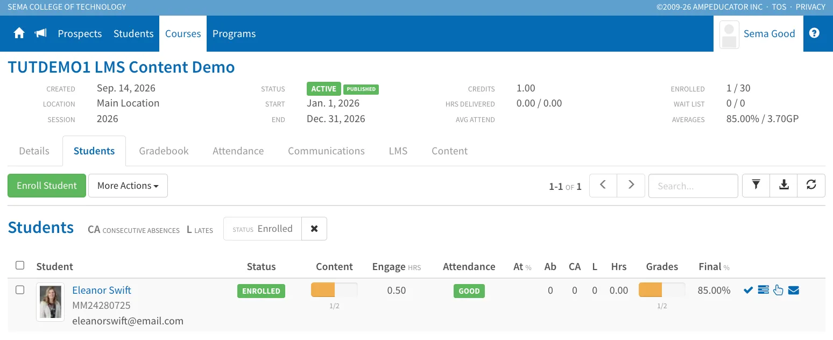Go to the home icon
The height and width of the screenshot is (340, 833).
click(19, 33)
